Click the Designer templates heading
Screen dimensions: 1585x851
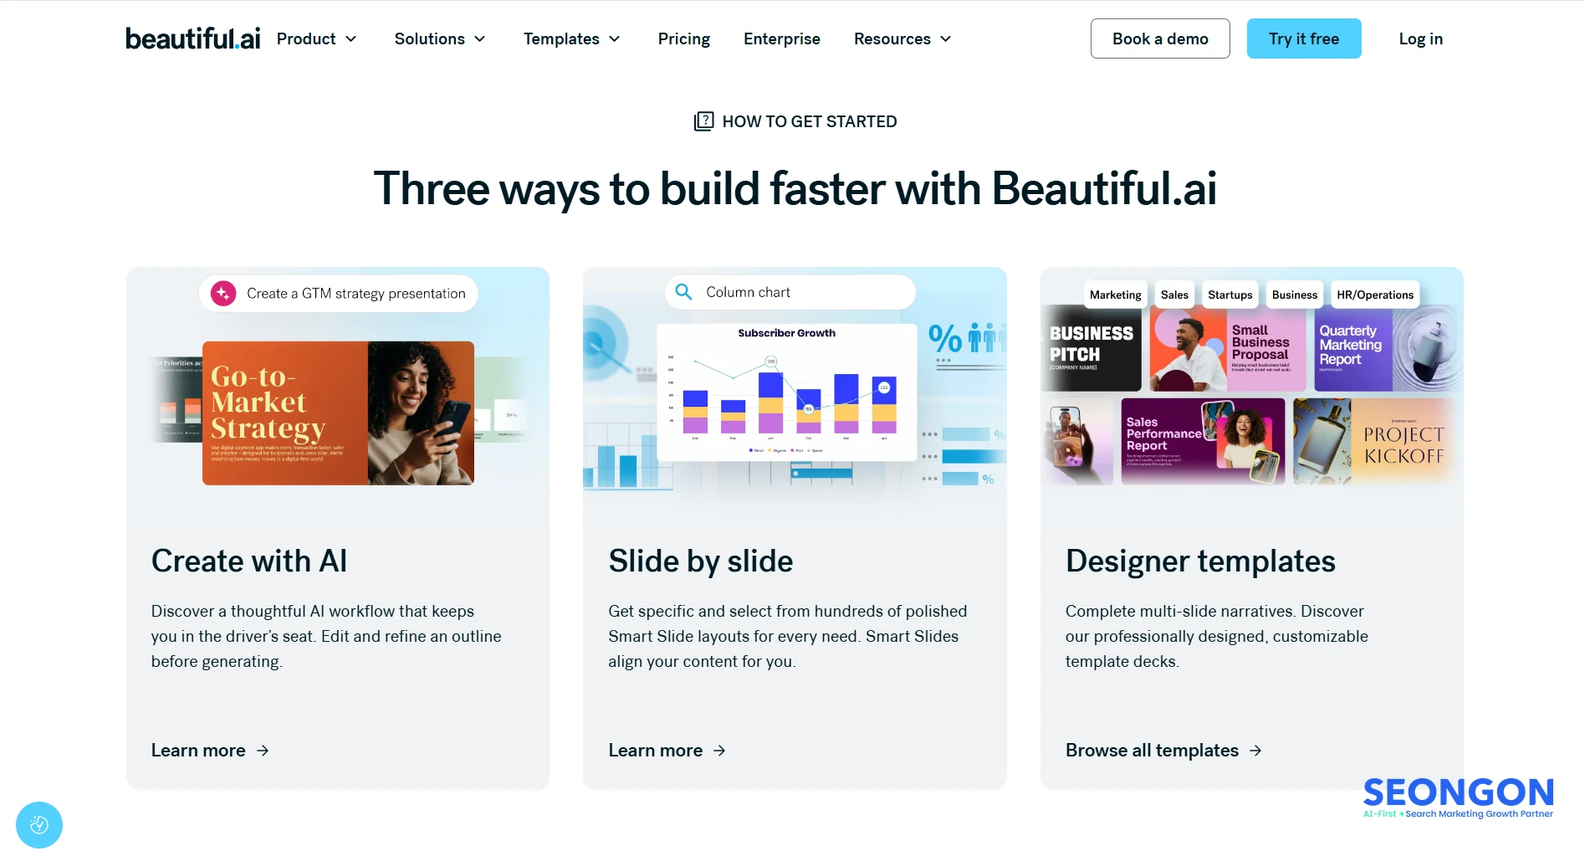(x=1200, y=561)
